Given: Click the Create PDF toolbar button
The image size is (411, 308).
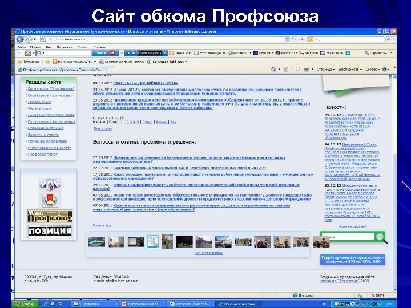Looking at the screenshot, I should coord(180,53).
